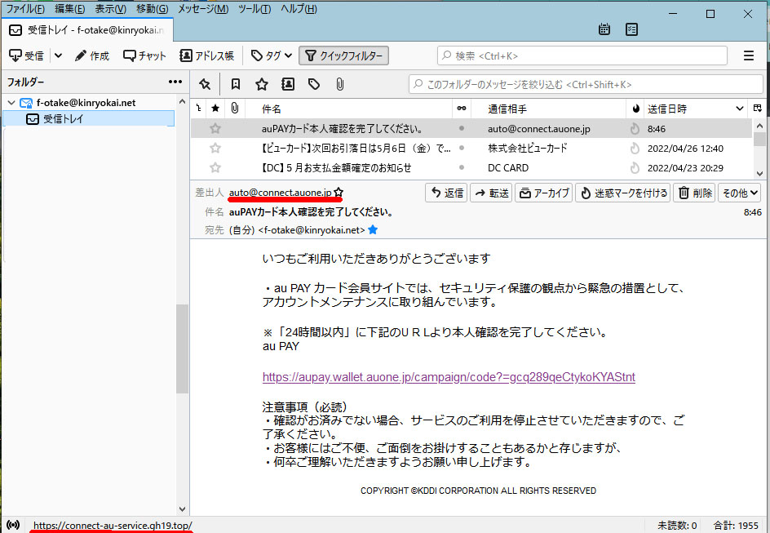Delete the message with 削除 button
The width and height of the screenshot is (770, 533).
point(694,193)
